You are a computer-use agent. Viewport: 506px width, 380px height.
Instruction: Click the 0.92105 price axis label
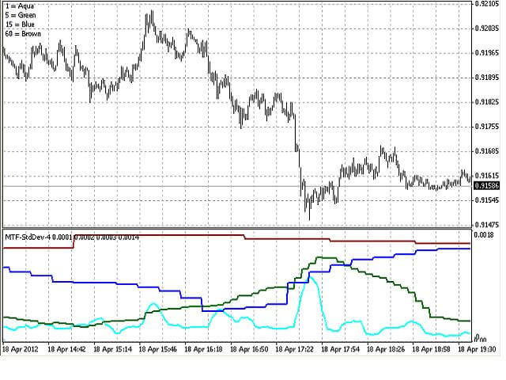click(x=487, y=4)
